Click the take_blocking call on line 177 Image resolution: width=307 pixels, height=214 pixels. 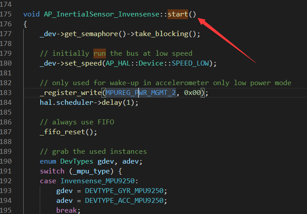(161, 34)
